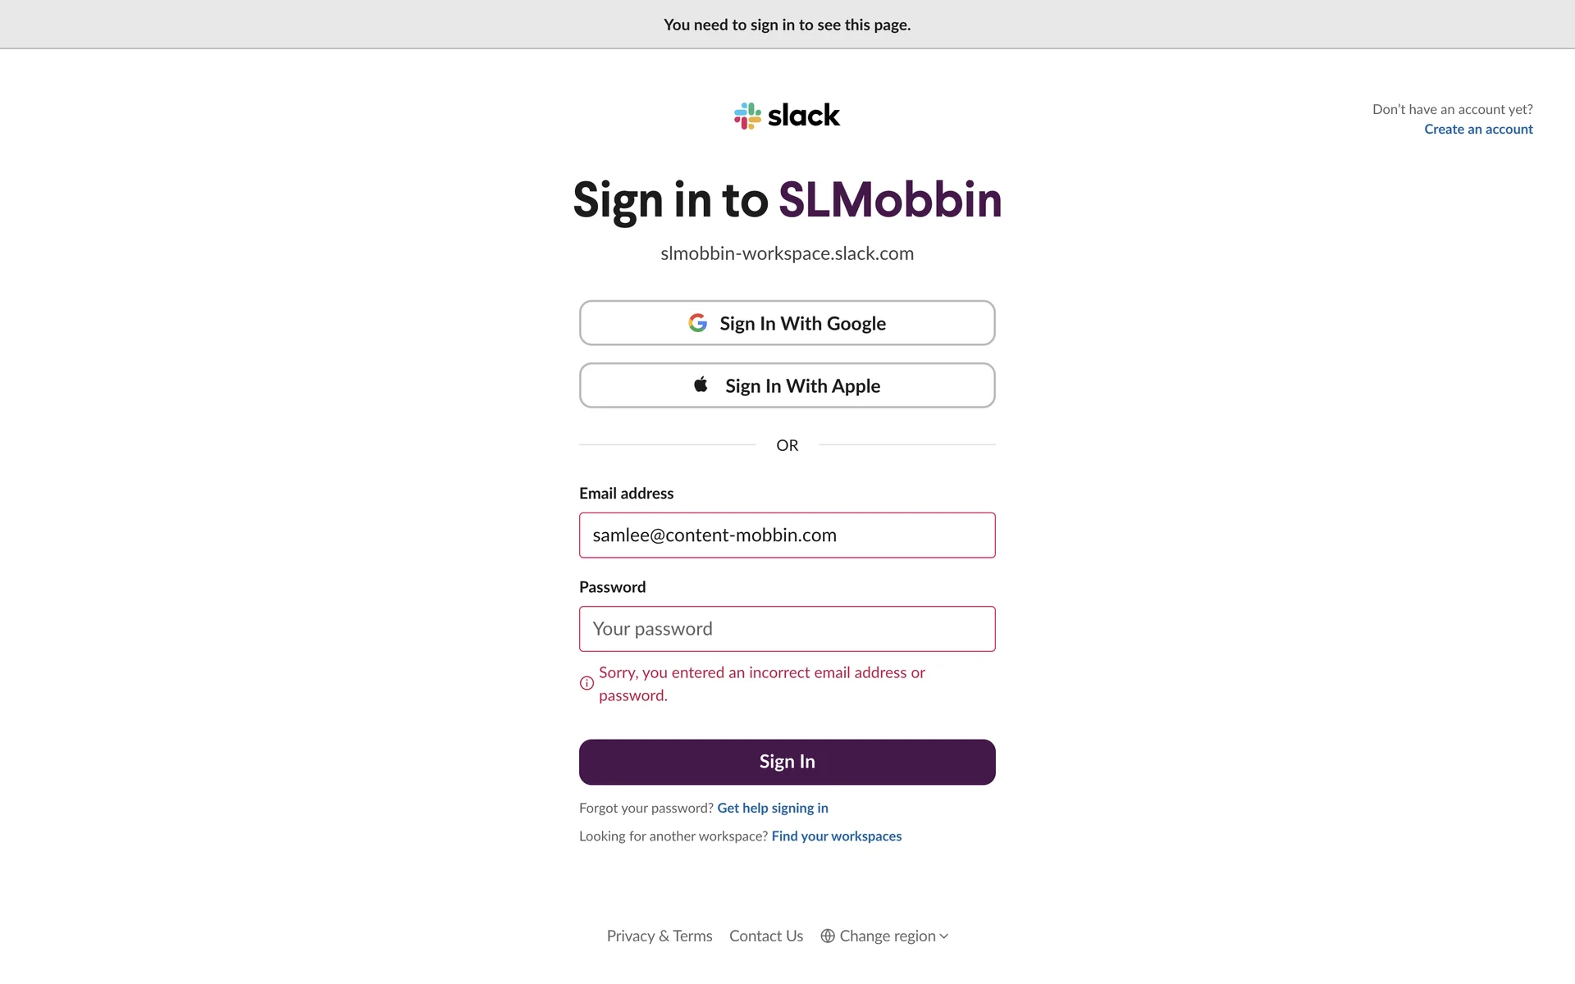
Task: Click the Create an account link
Action: coord(1478,129)
